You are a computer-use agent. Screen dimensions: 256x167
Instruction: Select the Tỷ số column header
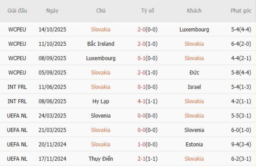tap(148, 11)
